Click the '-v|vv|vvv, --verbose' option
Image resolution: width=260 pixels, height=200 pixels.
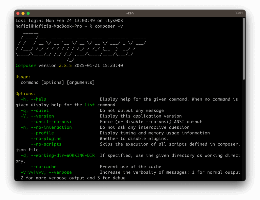[46, 173]
